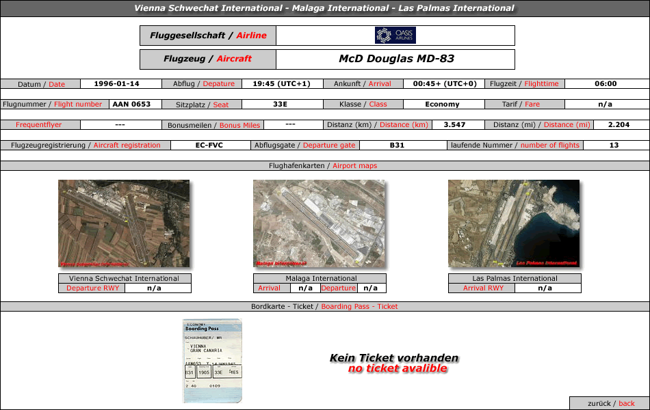Click the date value 1996-01-14
The height and width of the screenshot is (410, 650).
tap(116, 83)
